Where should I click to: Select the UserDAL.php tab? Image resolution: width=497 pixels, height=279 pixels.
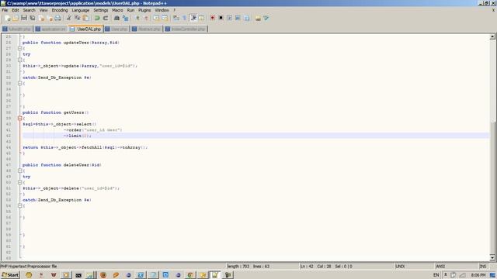pos(85,29)
